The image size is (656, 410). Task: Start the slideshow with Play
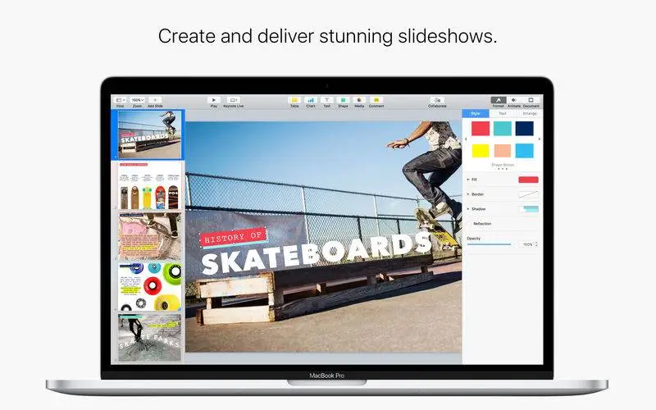tap(214, 100)
